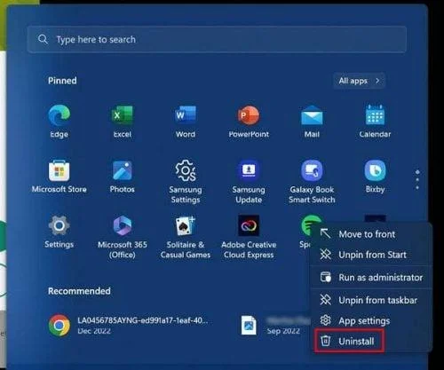The image size is (444, 370).
Task: Start PowerPoint from pinned apps
Action: coord(249,122)
